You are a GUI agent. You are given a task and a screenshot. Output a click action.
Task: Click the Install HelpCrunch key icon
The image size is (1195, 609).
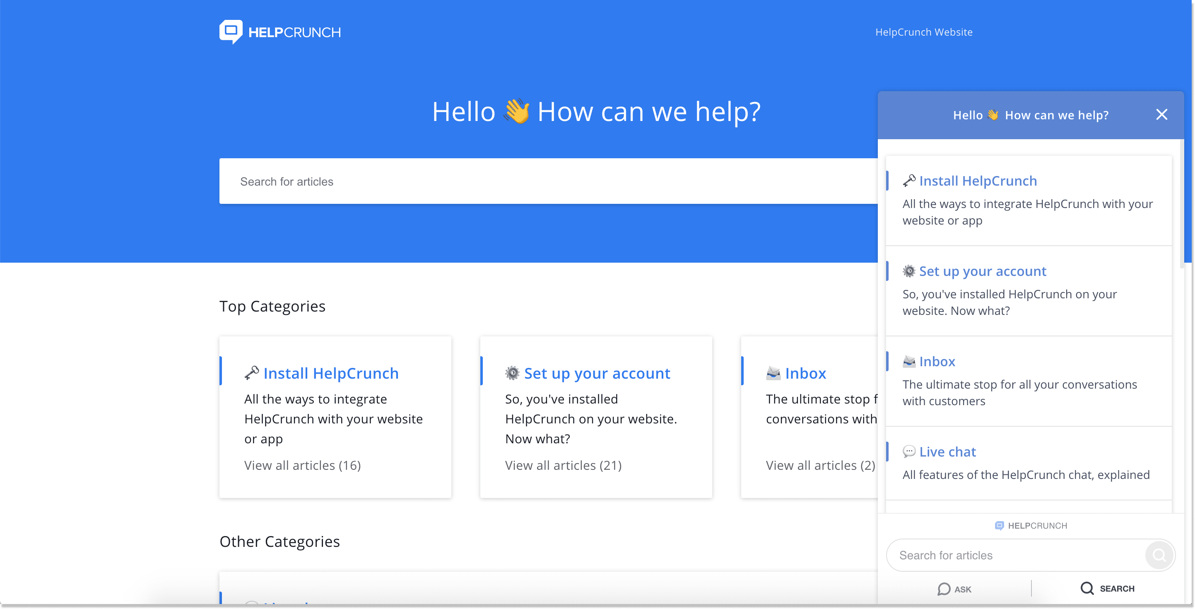(x=251, y=373)
